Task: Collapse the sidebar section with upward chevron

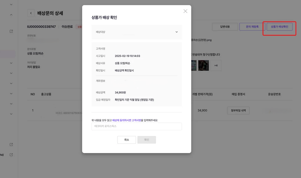Action: (11, 15)
